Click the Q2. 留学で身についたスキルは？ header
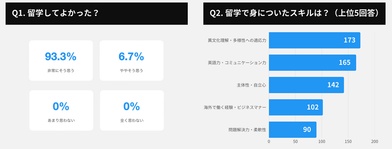Screen dimensions: 392x149 pyautogui.click(x=295, y=14)
